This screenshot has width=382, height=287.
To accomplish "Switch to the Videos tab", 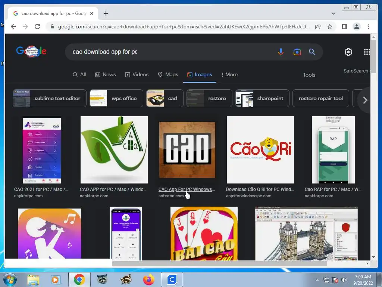I will (137, 74).
